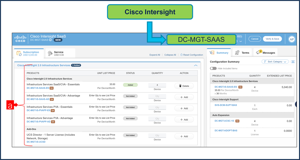Open the Messages tab
This screenshot has height=160, width=300.
tap(265, 53)
